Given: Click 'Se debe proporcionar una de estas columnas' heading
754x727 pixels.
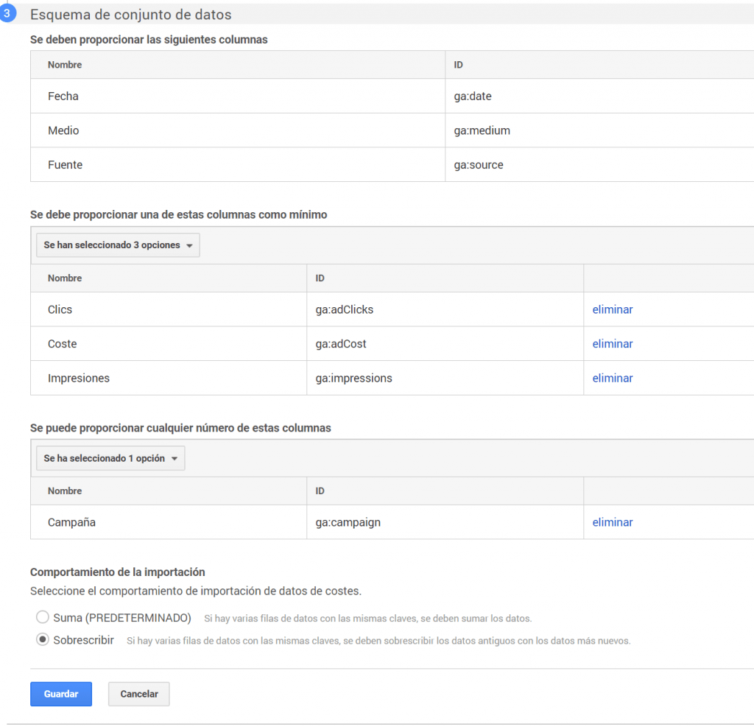Looking at the screenshot, I should pos(178,214).
